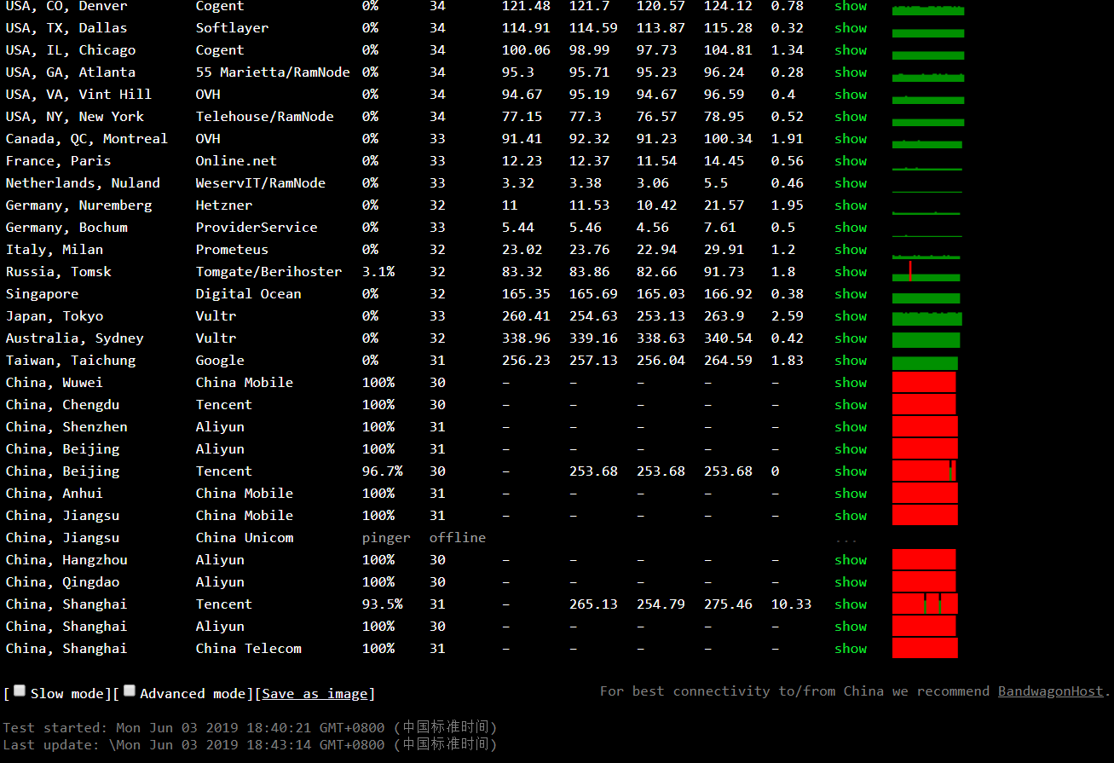Enable the Slow mode checkbox

[20, 691]
